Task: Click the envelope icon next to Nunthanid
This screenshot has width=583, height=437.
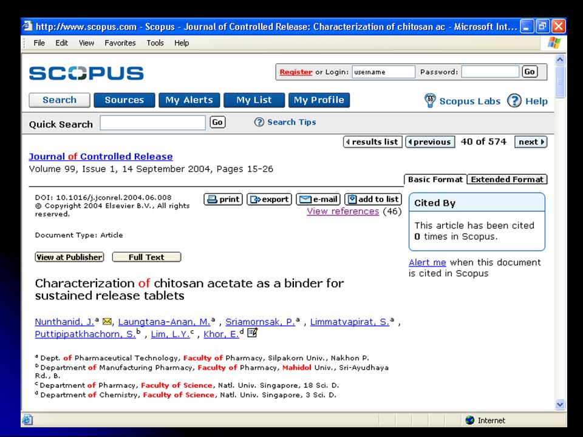Action: (x=107, y=322)
